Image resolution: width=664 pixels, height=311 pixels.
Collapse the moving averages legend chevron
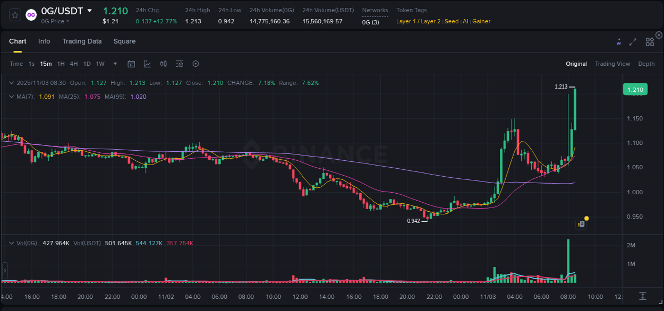click(12, 97)
